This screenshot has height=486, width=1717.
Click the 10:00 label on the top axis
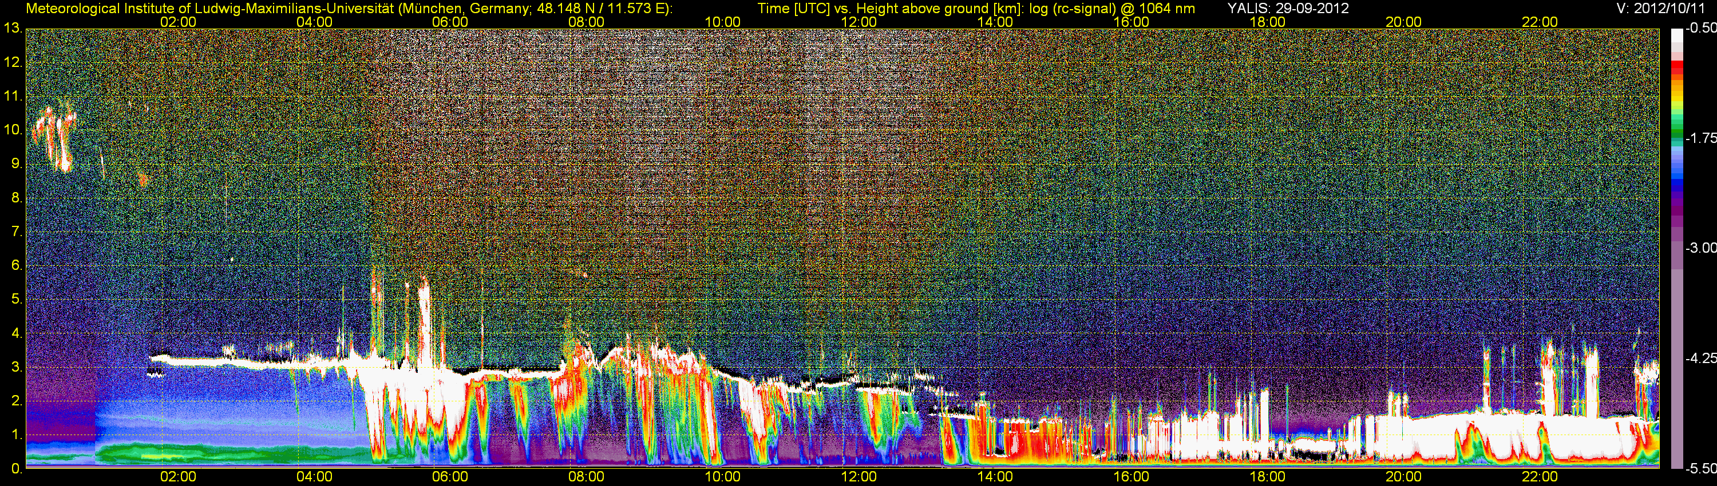722,22
